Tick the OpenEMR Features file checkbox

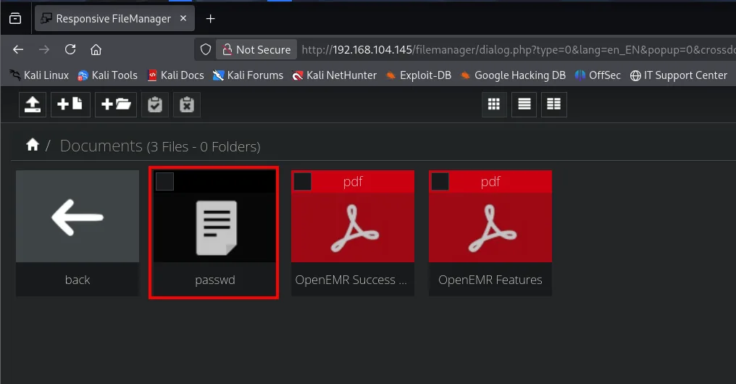[440, 181]
